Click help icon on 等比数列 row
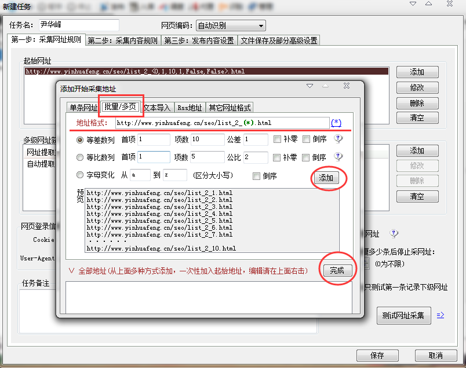The height and width of the screenshot is (368, 466). pos(339,157)
